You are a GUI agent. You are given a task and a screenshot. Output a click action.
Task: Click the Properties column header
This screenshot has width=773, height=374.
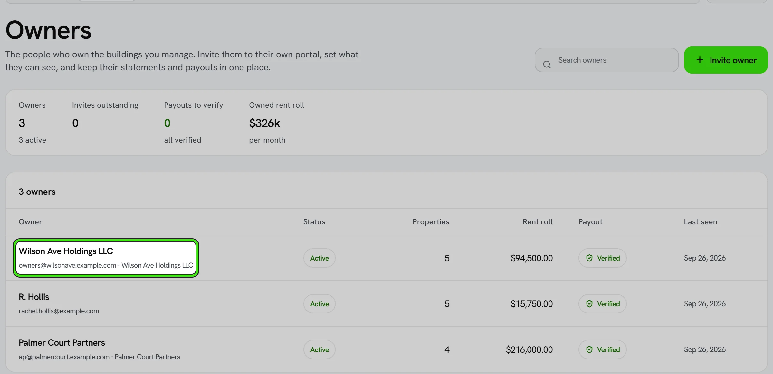tap(431, 222)
